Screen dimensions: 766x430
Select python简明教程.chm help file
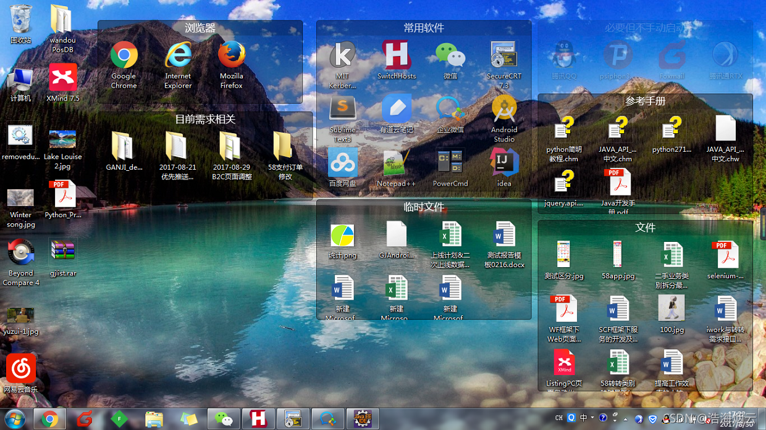[x=563, y=128]
